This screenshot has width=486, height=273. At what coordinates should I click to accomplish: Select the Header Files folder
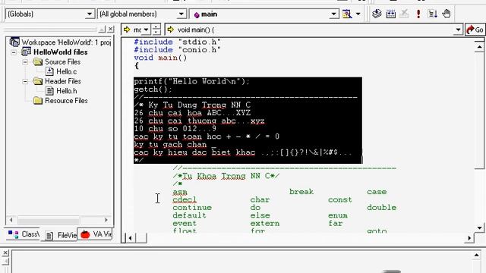click(63, 81)
